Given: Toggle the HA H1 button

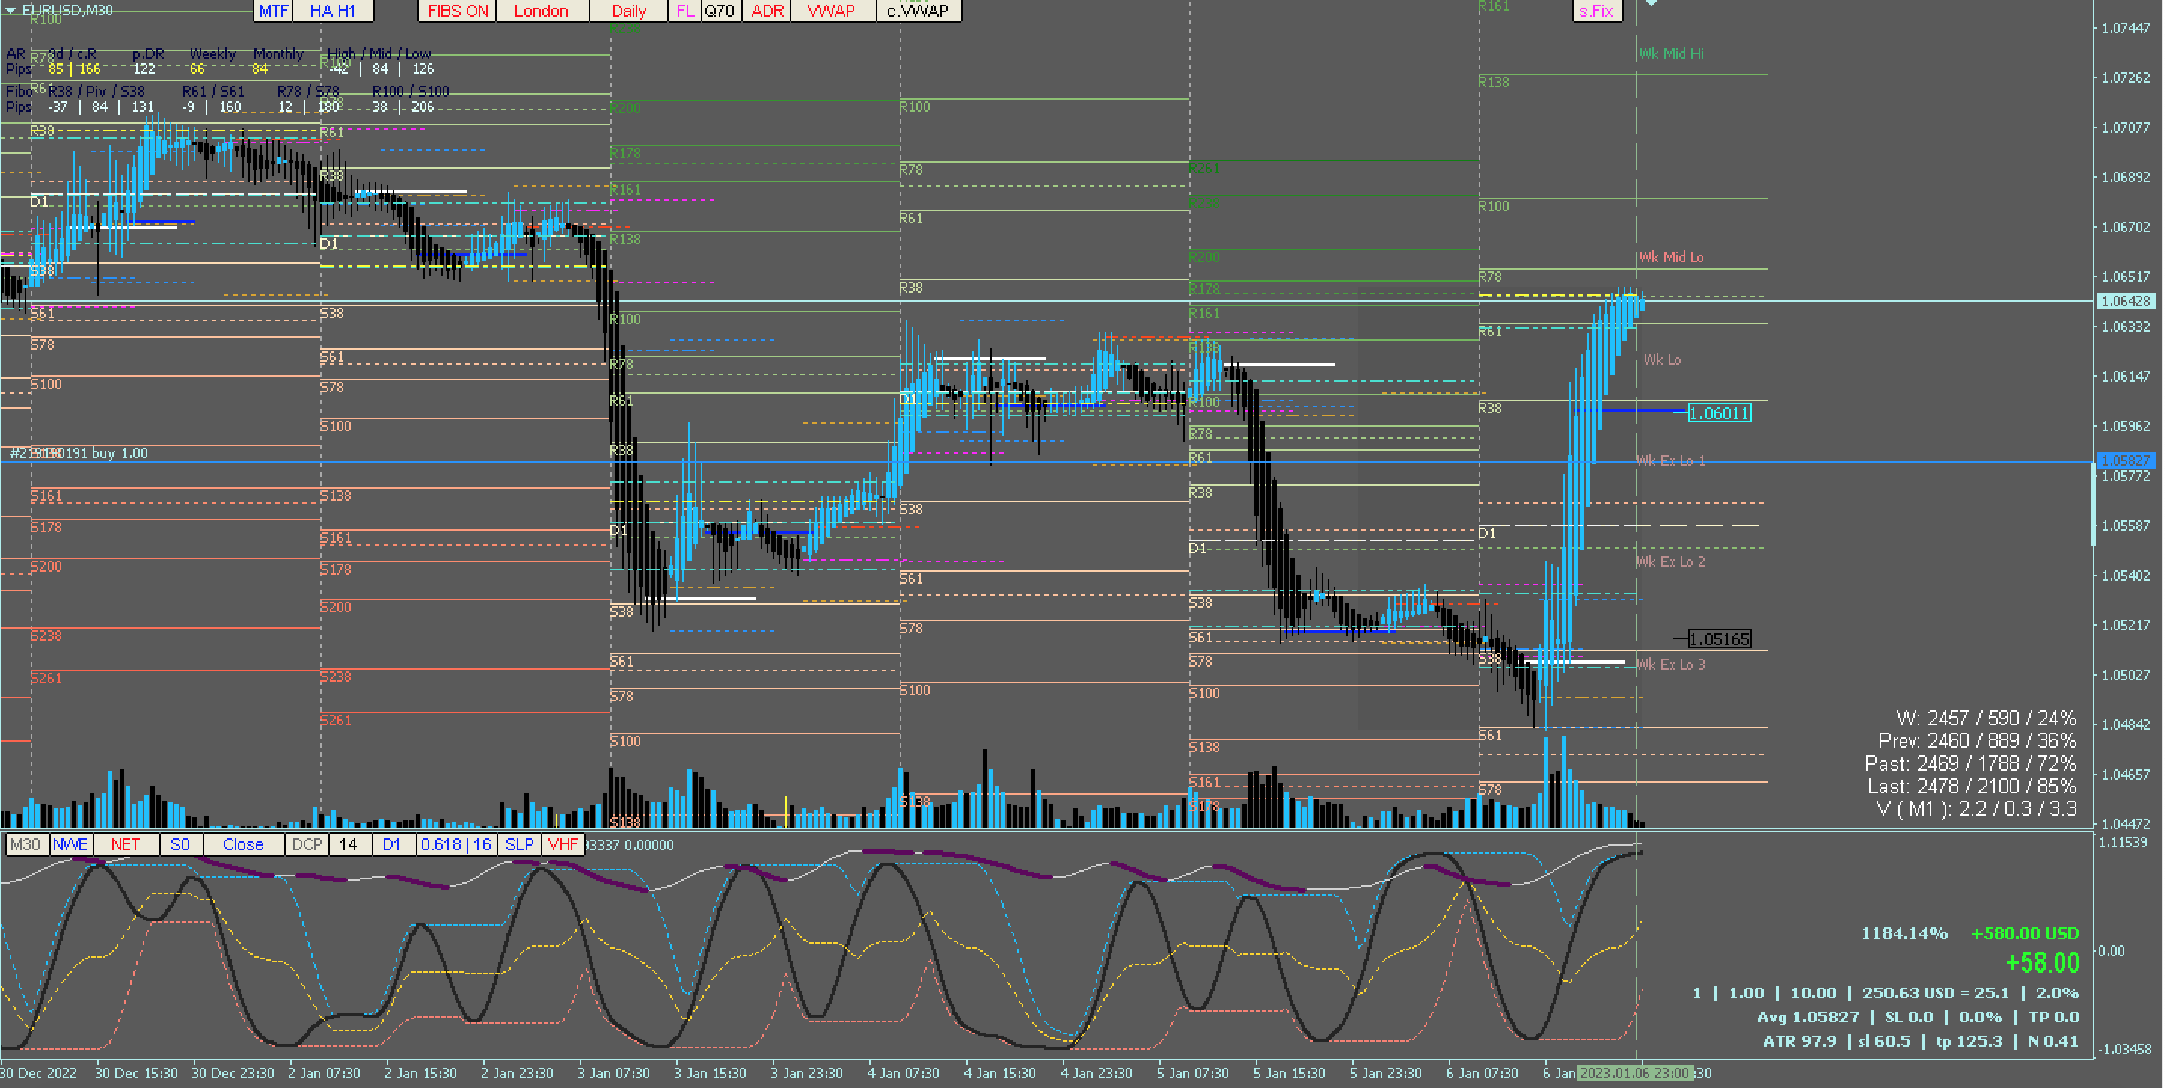Looking at the screenshot, I should 333,11.
